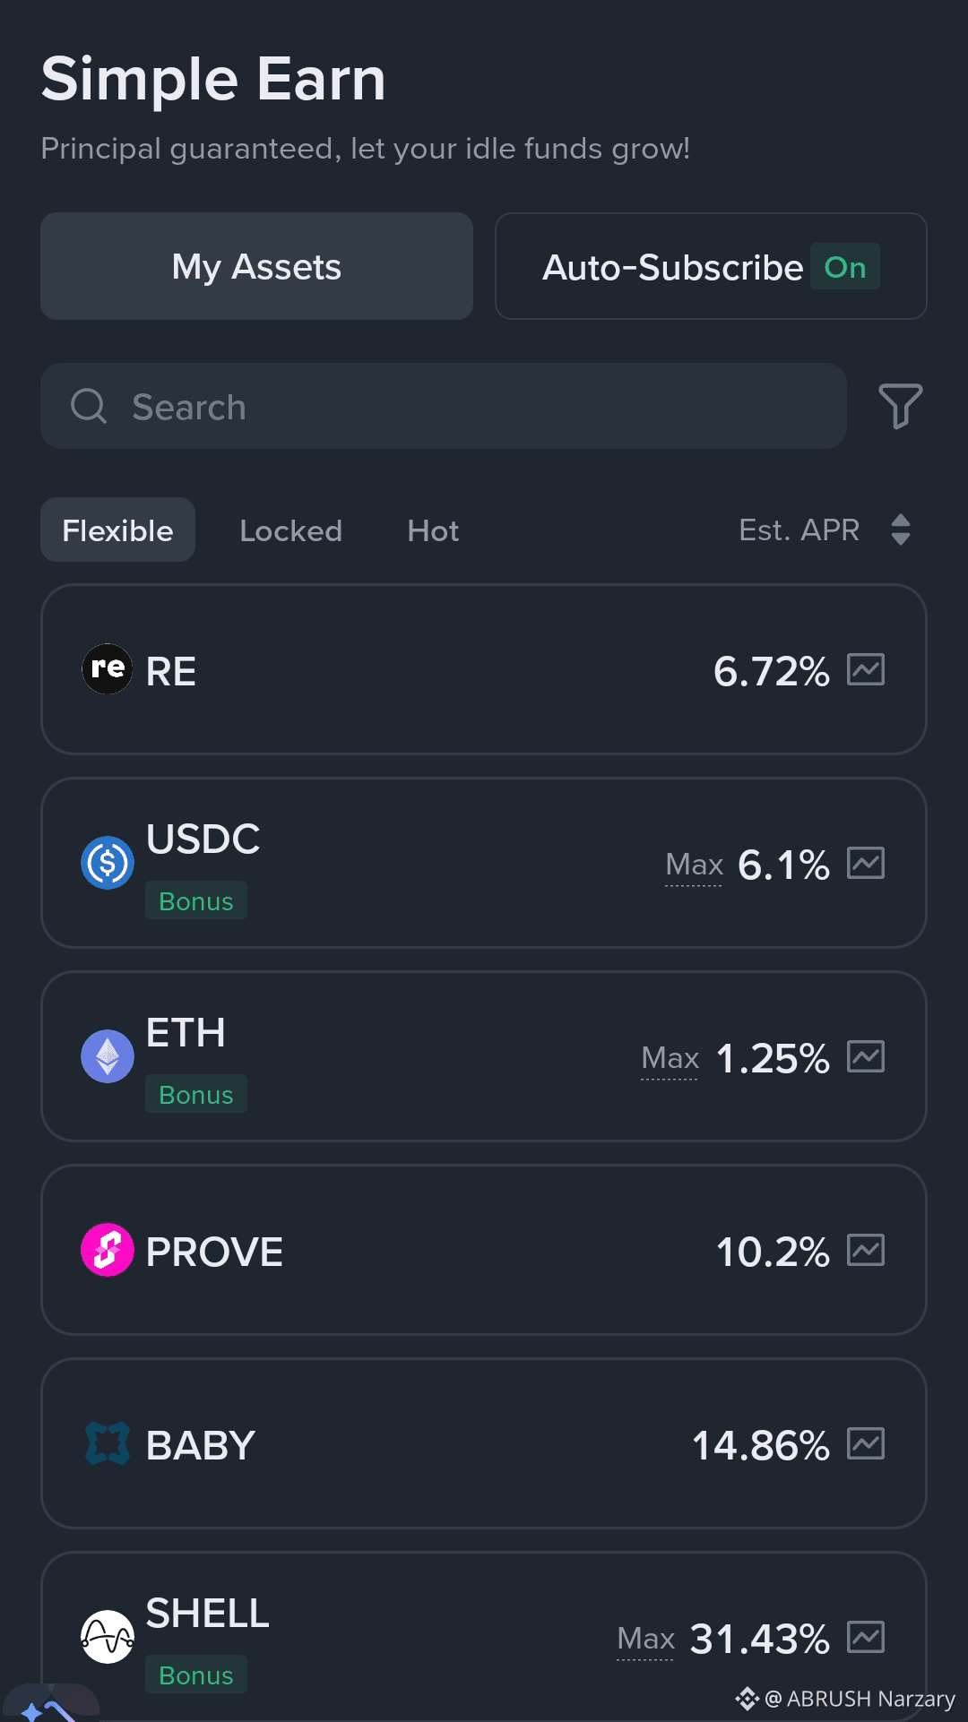Sort list by Est. APR arrows
This screenshot has height=1722, width=968.
tap(901, 530)
